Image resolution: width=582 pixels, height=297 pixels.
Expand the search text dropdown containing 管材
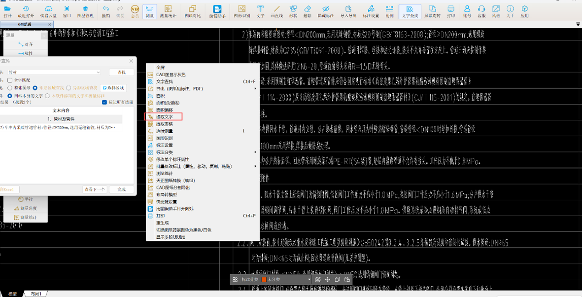98,73
